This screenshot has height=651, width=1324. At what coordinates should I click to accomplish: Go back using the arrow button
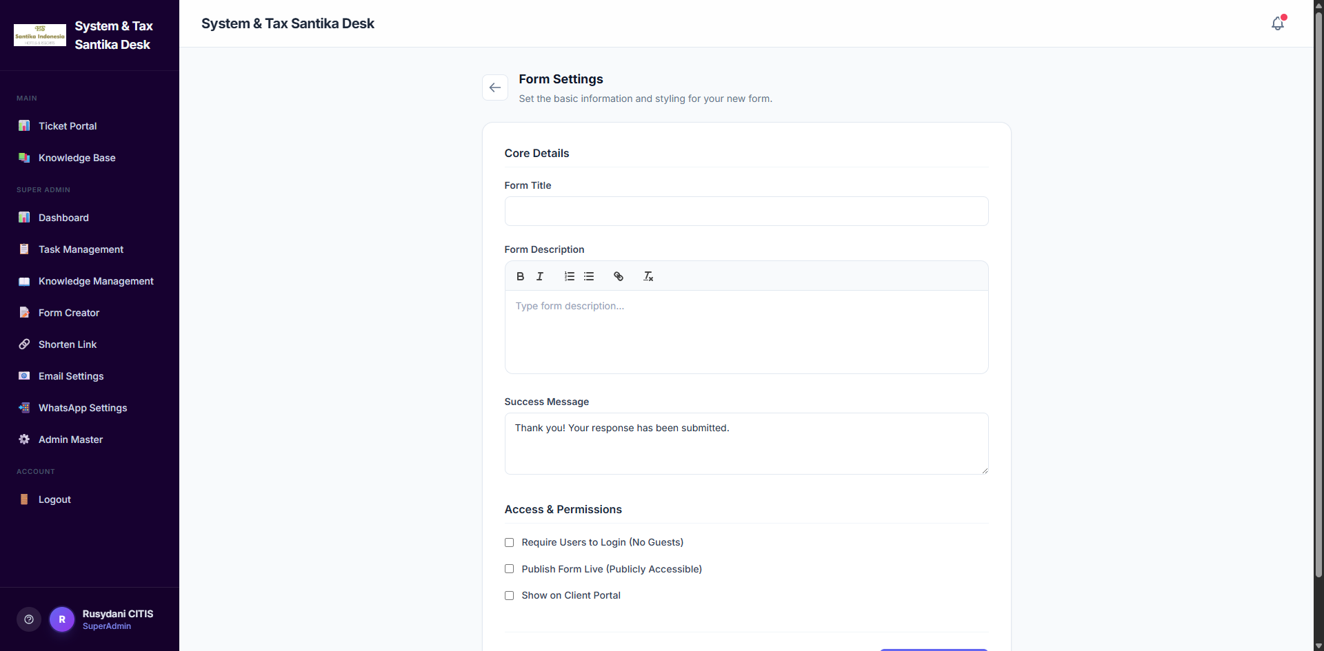point(494,87)
